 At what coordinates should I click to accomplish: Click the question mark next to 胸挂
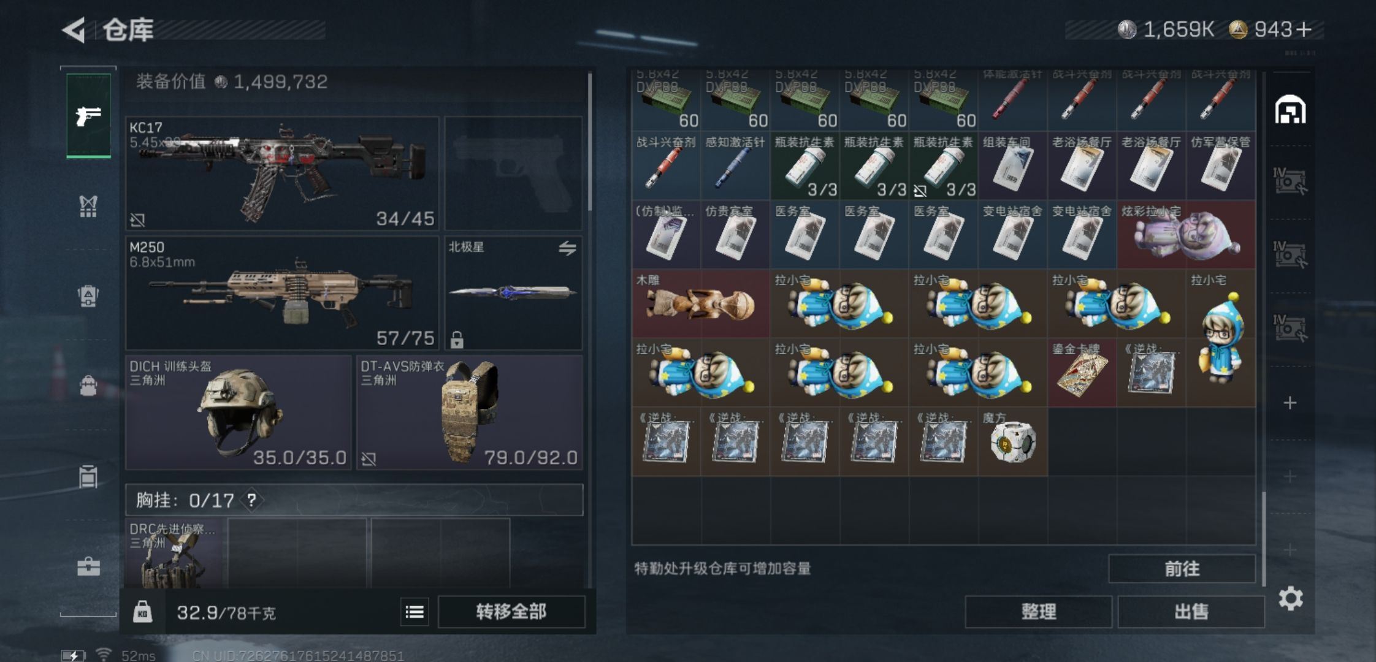[251, 500]
